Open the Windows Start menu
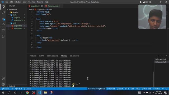Viewport: 169px width, 95px height. (x=3, y=93)
